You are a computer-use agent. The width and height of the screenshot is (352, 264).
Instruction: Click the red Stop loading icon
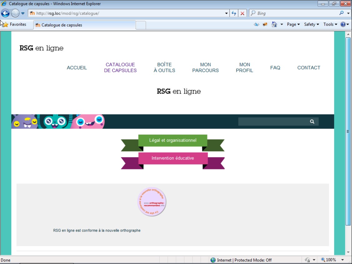242,13
